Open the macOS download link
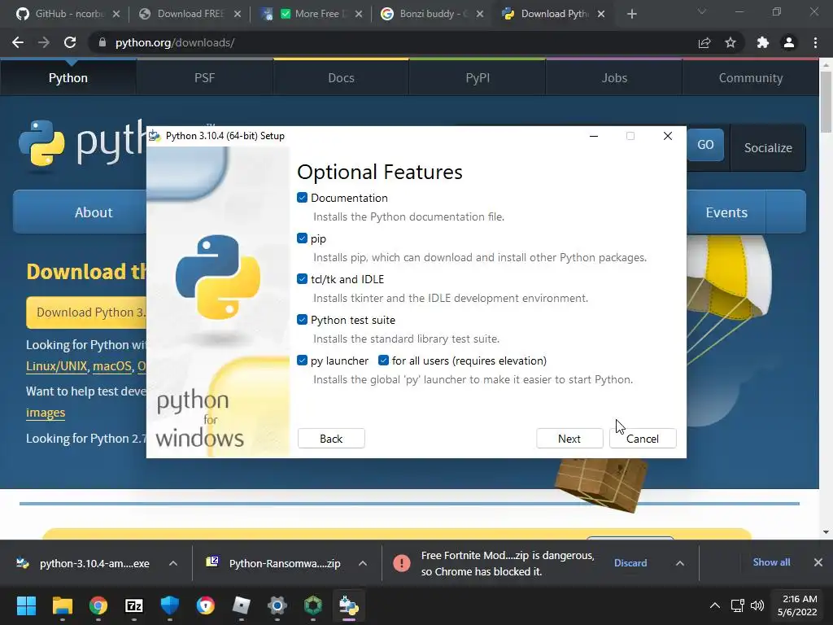Image resolution: width=833 pixels, height=625 pixels. tap(112, 366)
